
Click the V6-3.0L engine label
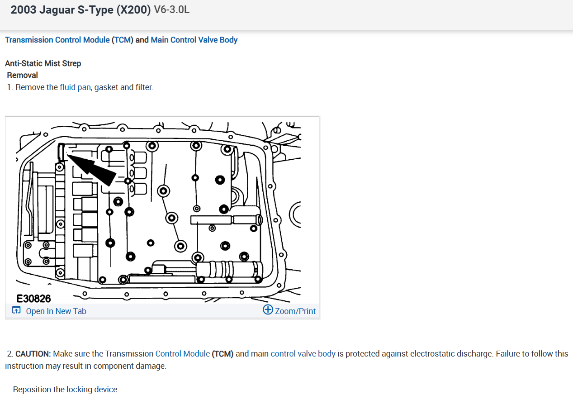pos(172,10)
